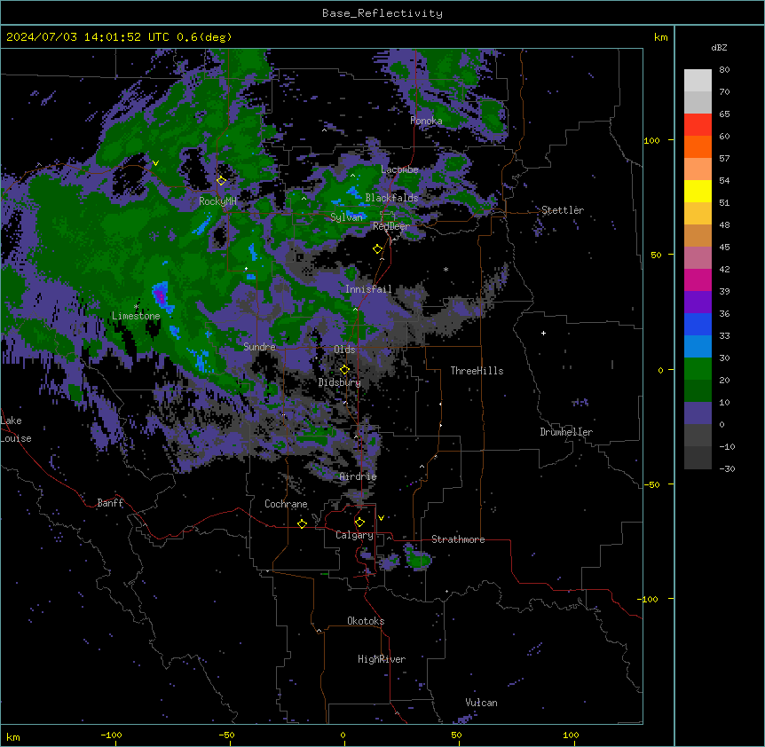Image resolution: width=765 pixels, height=747 pixels.
Task: Click the Lacombe city label
Action: 399,169
